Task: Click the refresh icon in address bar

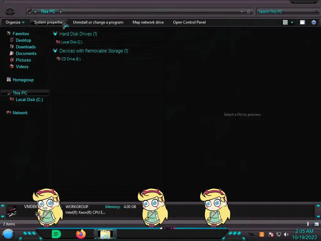Action: coord(249,12)
